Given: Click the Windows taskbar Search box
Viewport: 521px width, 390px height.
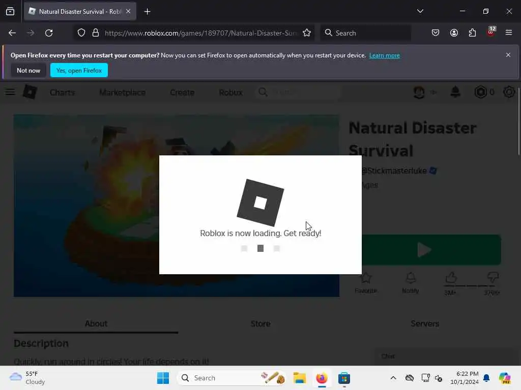Looking at the screenshot, I should 232,378.
